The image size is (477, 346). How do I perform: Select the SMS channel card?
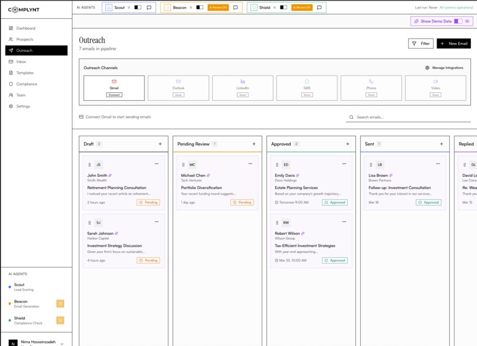point(307,88)
